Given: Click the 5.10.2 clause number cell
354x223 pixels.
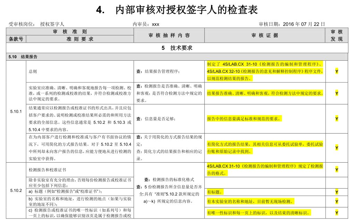Looking at the screenshot, I should [x=16, y=190].
